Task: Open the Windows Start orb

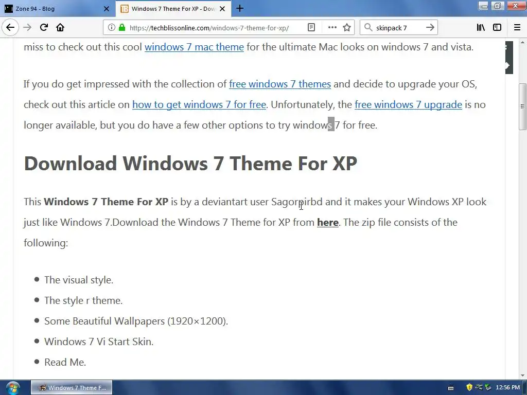Action: [13, 388]
